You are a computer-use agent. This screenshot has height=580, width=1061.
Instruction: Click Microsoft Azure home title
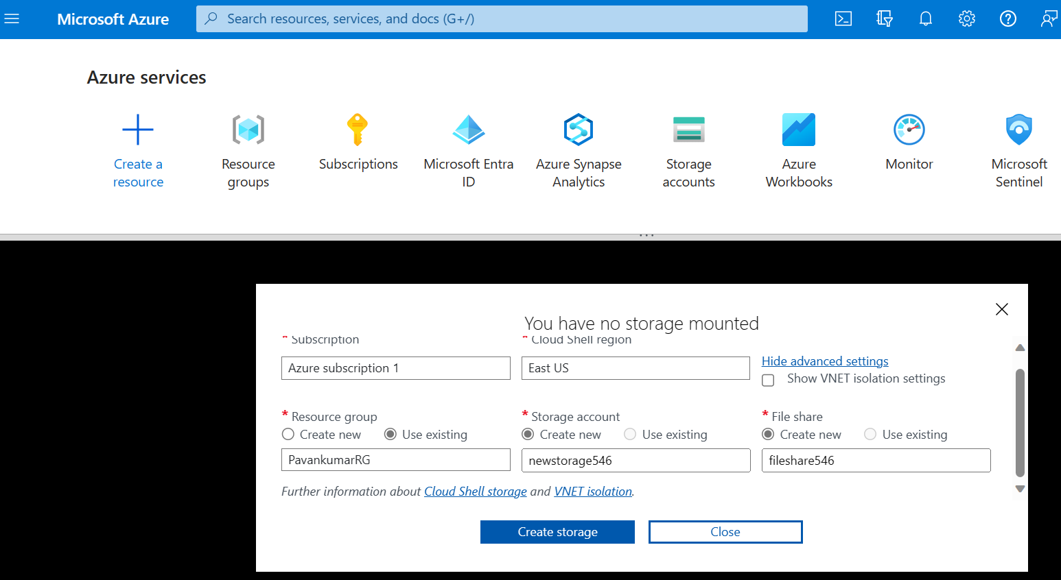(113, 19)
